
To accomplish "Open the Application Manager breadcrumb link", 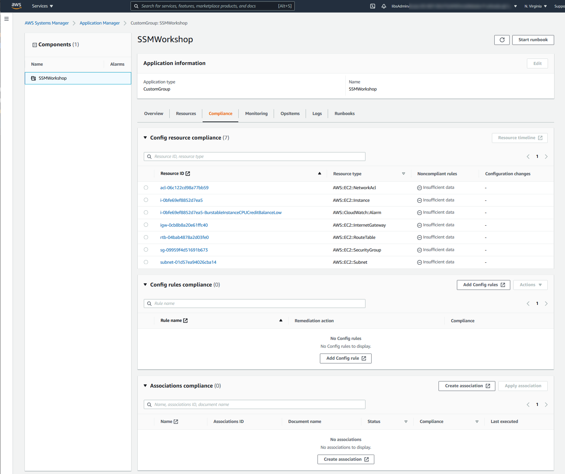I will point(100,23).
